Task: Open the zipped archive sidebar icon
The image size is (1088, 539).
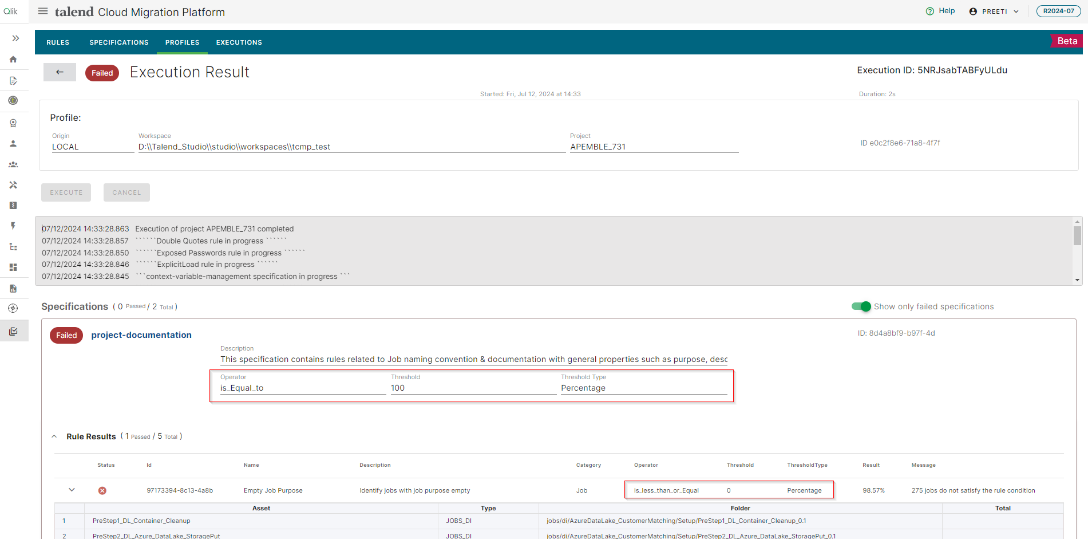Action: coord(13,206)
